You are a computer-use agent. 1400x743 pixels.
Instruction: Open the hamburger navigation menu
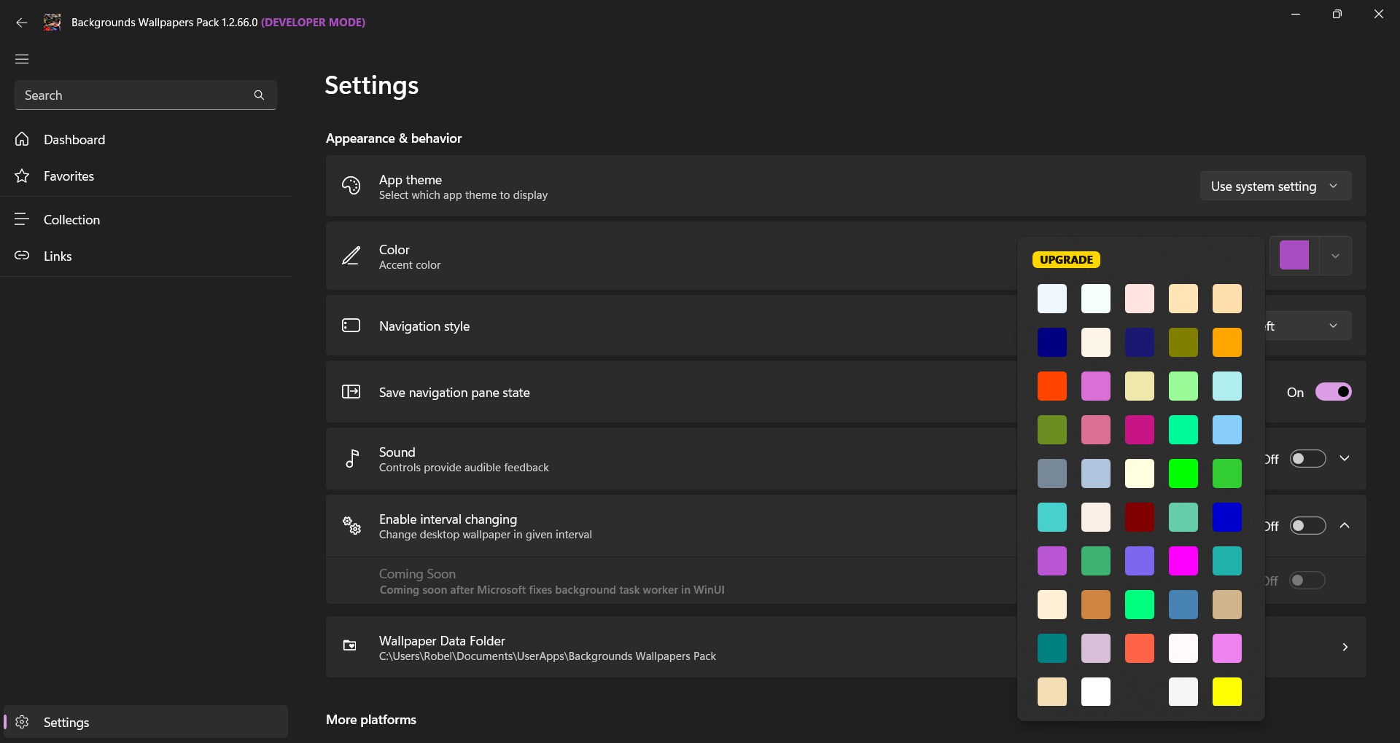point(22,59)
